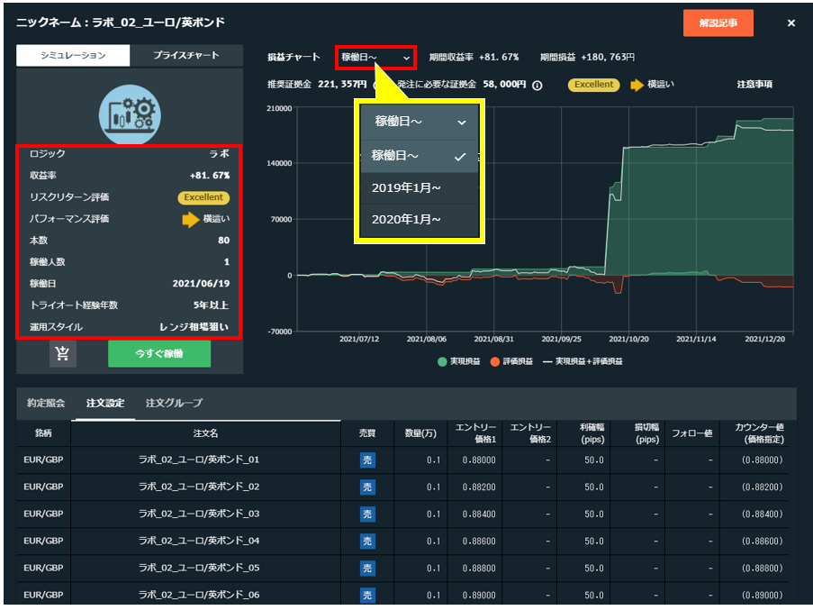Click the 期間収益率 +81.67% value
The height and width of the screenshot is (610, 813).
pos(499,58)
